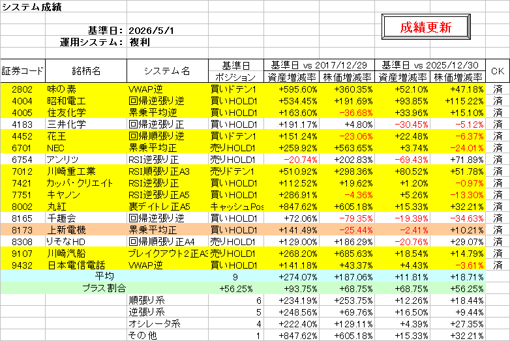Select 日本電信電話 name cell
Screen dimensions: 510x341
pos(76,265)
